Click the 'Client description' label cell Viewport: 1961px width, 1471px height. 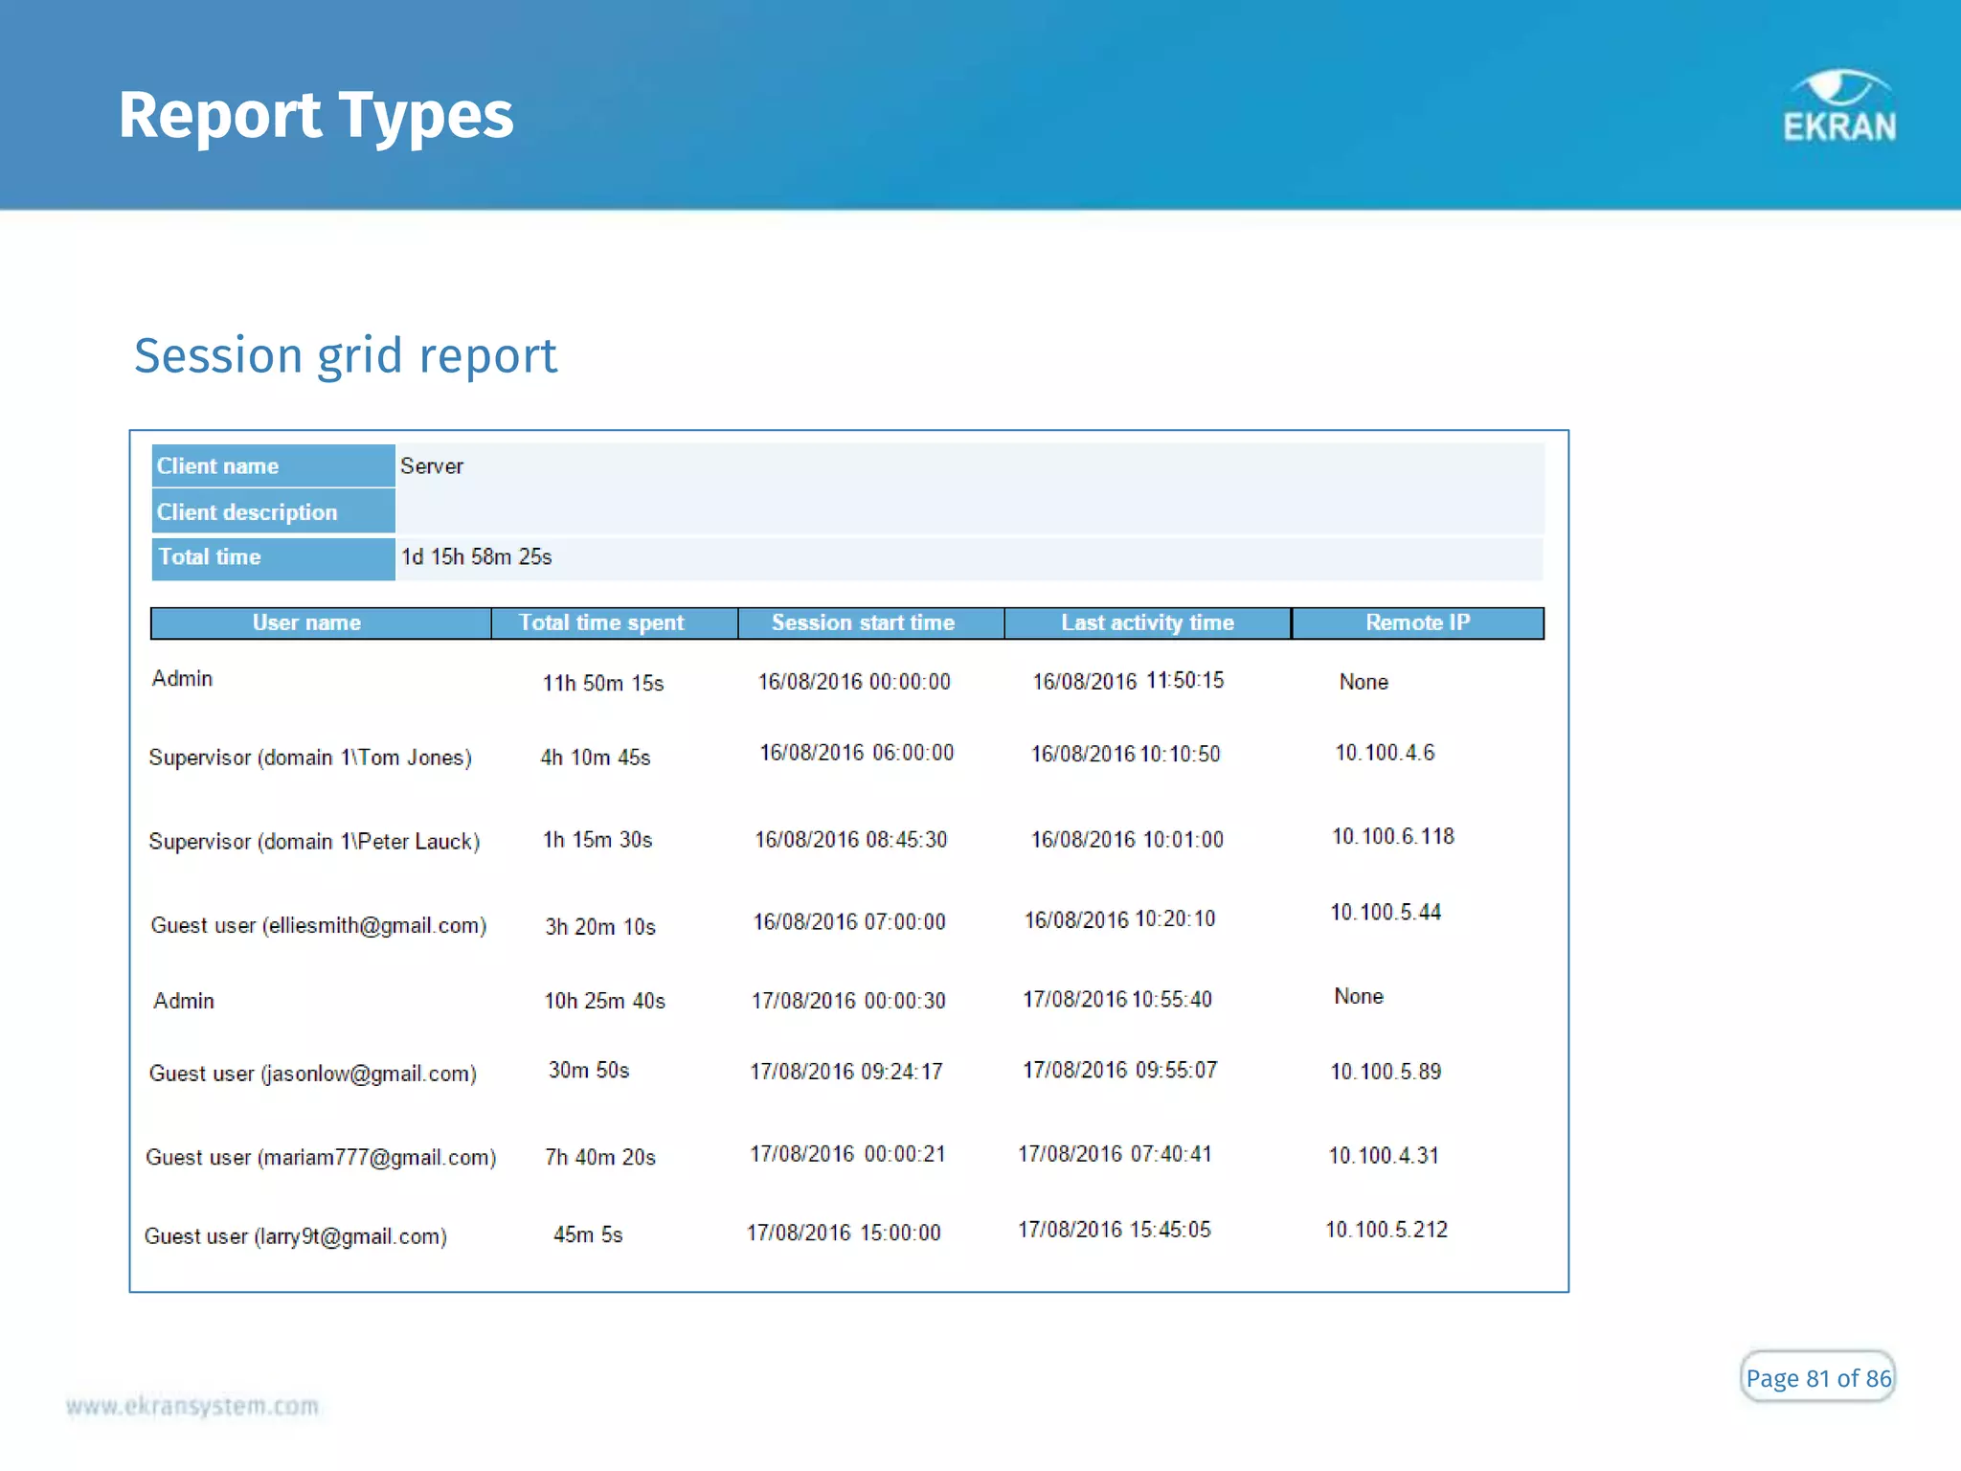[273, 511]
